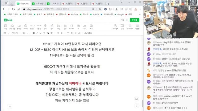The image size is (198, 111).
Task: Attach a file with the 파일 icon
Action: point(58,27)
